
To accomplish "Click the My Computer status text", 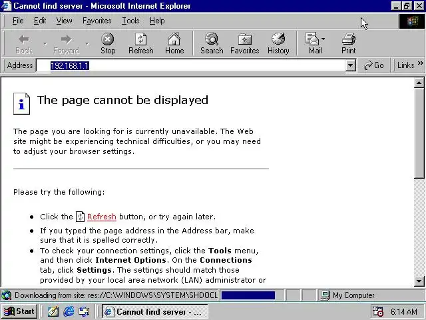I will tap(353, 295).
